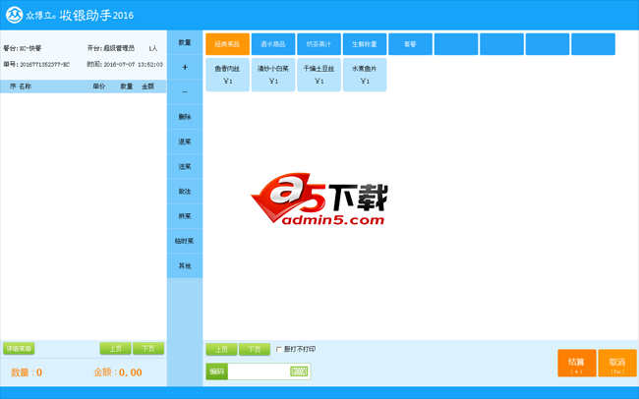Add 清炒小白菜 dish to order

tap(272, 75)
